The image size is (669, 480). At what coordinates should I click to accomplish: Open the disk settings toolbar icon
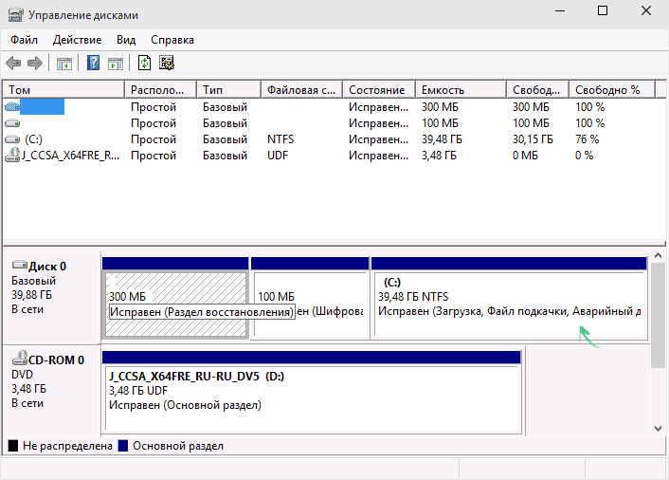167,64
